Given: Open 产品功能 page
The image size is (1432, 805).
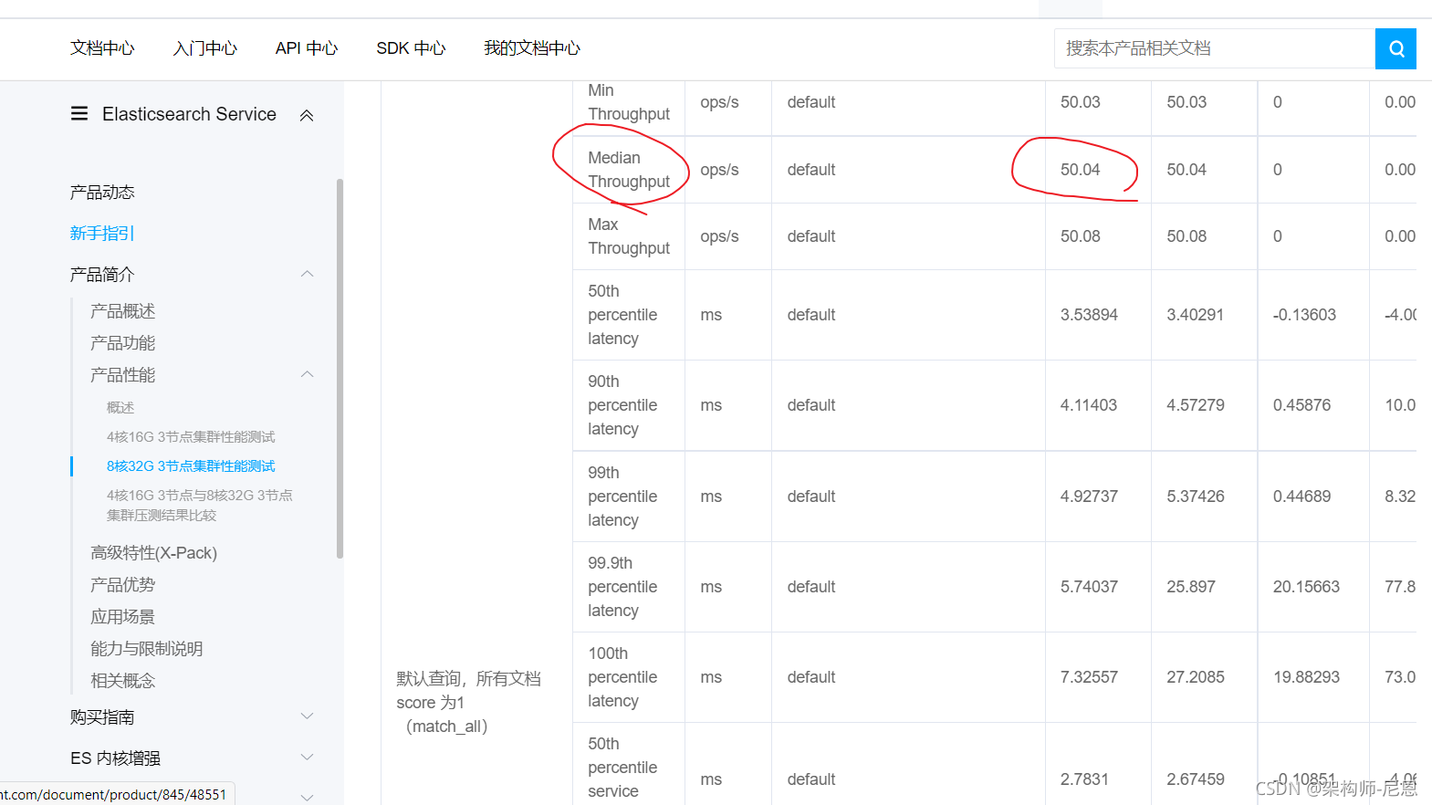Looking at the screenshot, I should (x=123, y=343).
